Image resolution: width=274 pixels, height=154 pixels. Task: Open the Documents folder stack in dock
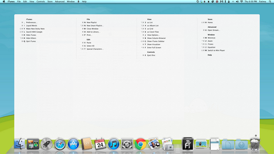coord(228,144)
